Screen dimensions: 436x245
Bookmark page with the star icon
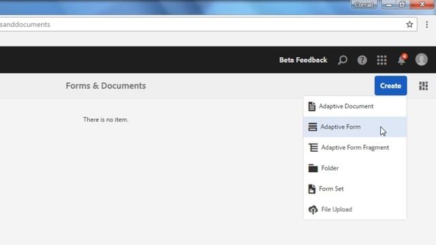409,24
